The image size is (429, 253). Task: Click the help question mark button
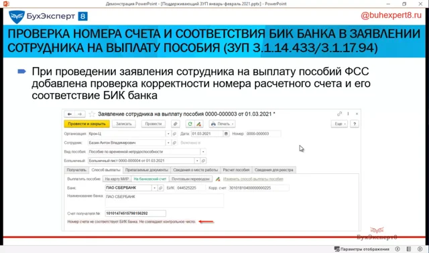pyautogui.click(x=355, y=124)
